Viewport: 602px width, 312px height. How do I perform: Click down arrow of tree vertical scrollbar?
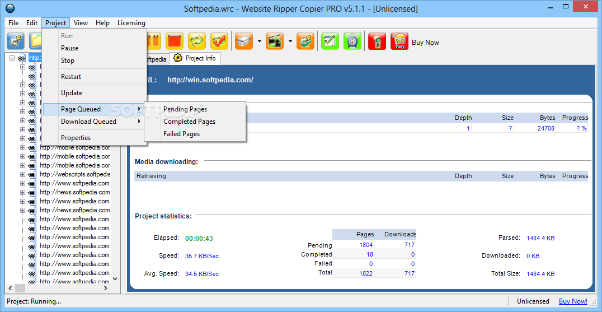pyautogui.click(x=116, y=279)
